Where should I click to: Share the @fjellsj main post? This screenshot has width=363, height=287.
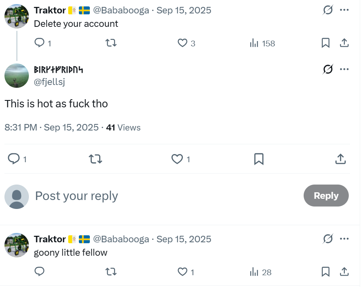(340, 159)
